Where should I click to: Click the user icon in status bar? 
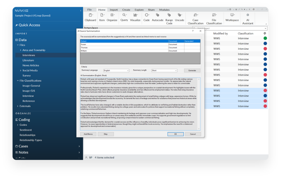(x=86, y=157)
